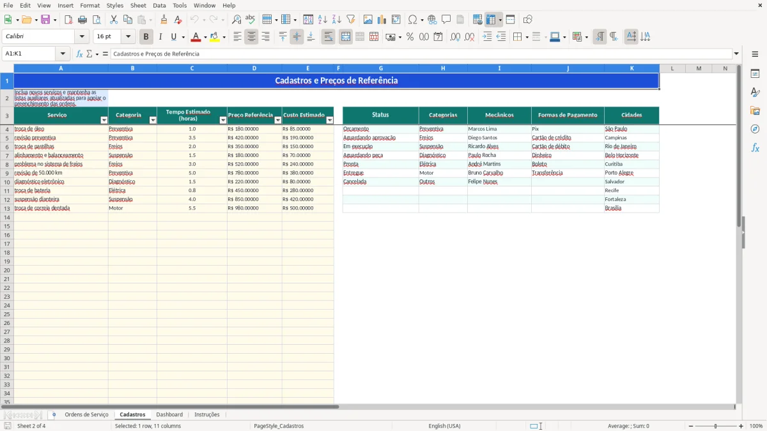The height and width of the screenshot is (431, 767).
Task: Open Preço Referência filter dropdown
Action: [278, 120]
